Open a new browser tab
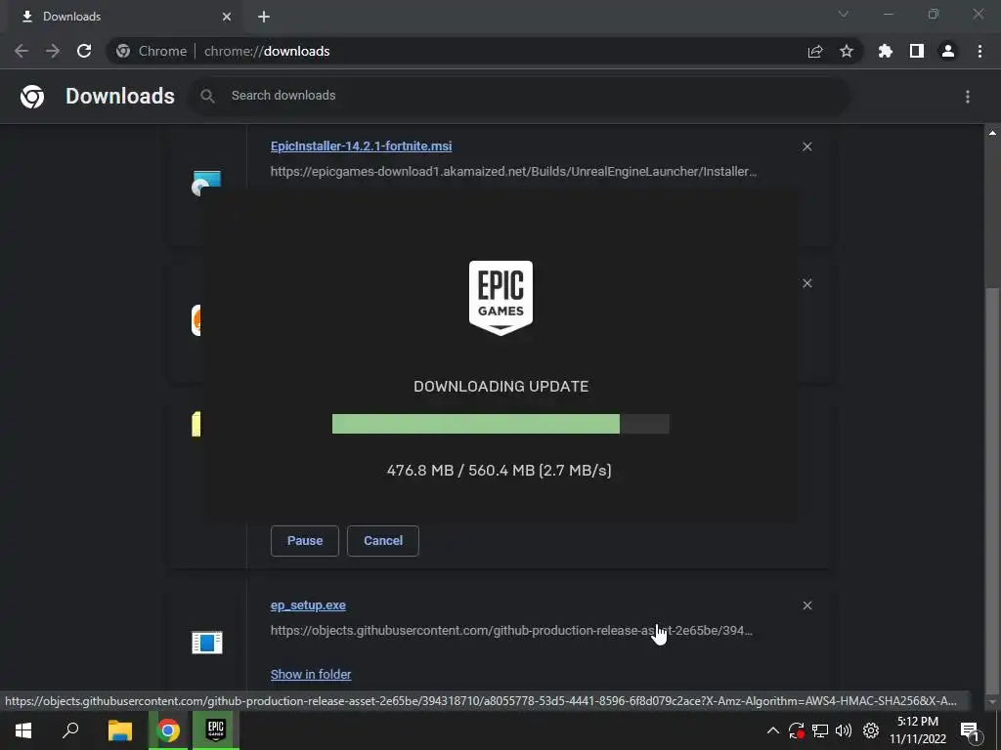 264,17
